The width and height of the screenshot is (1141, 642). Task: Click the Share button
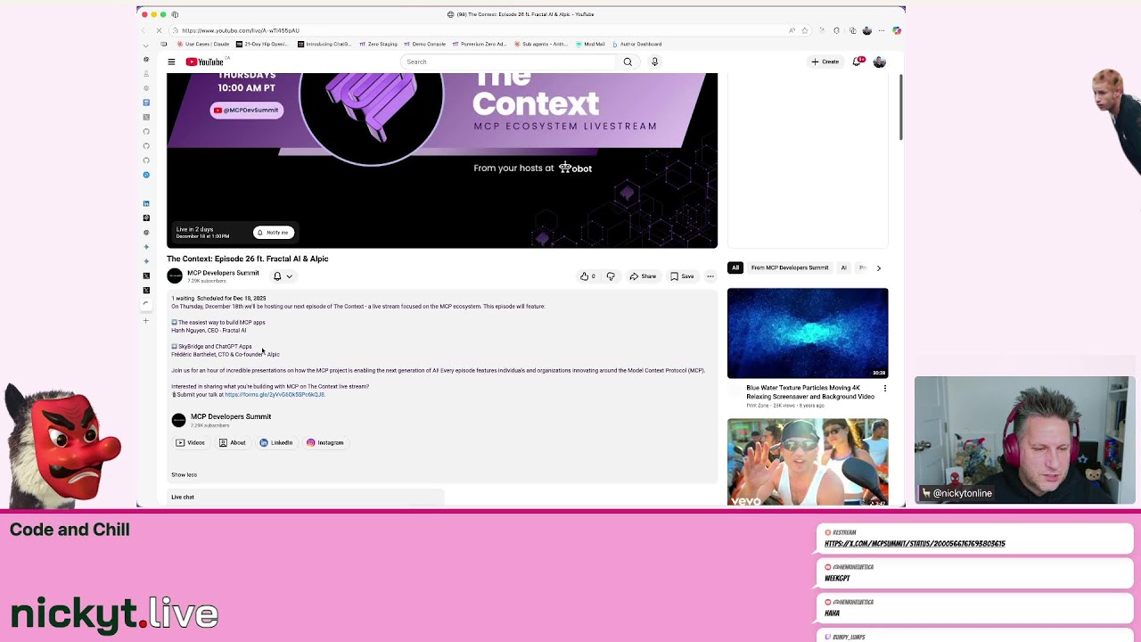[643, 276]
